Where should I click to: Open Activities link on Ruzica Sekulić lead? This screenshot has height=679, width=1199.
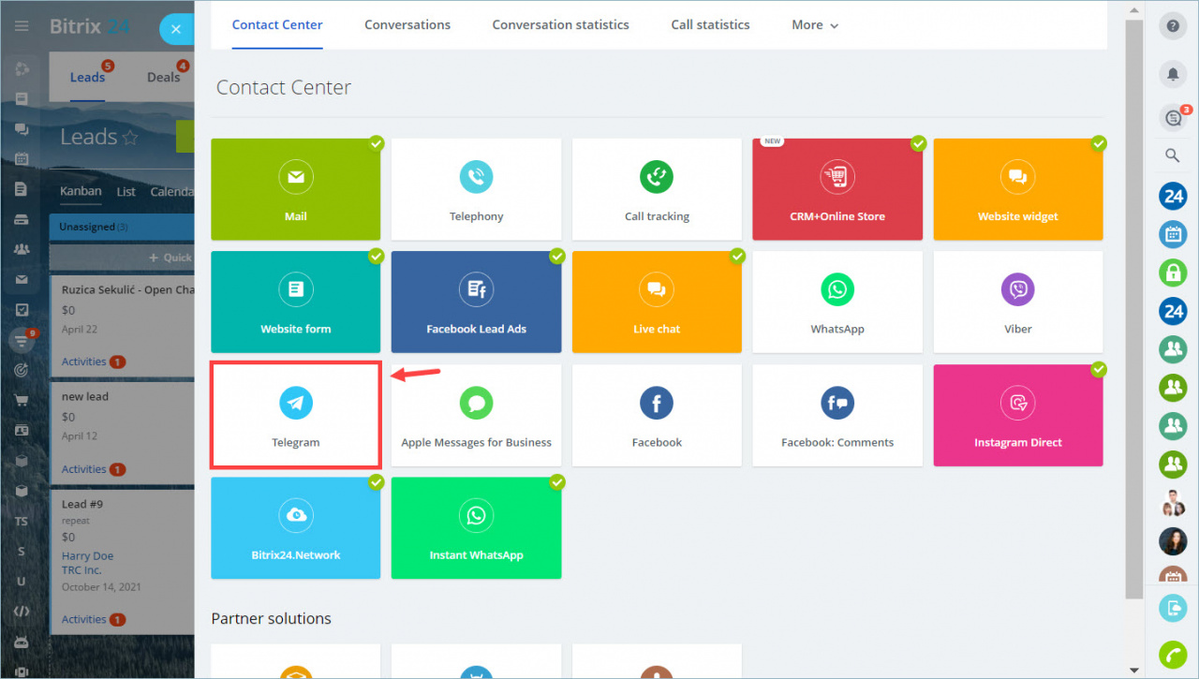pyautogui.click(x=84, y=362)
